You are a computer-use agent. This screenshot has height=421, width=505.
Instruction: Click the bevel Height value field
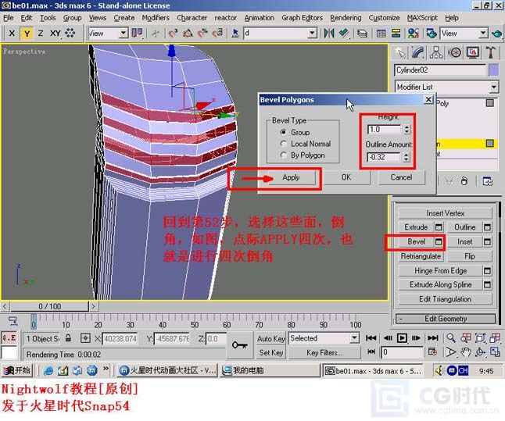385,130
